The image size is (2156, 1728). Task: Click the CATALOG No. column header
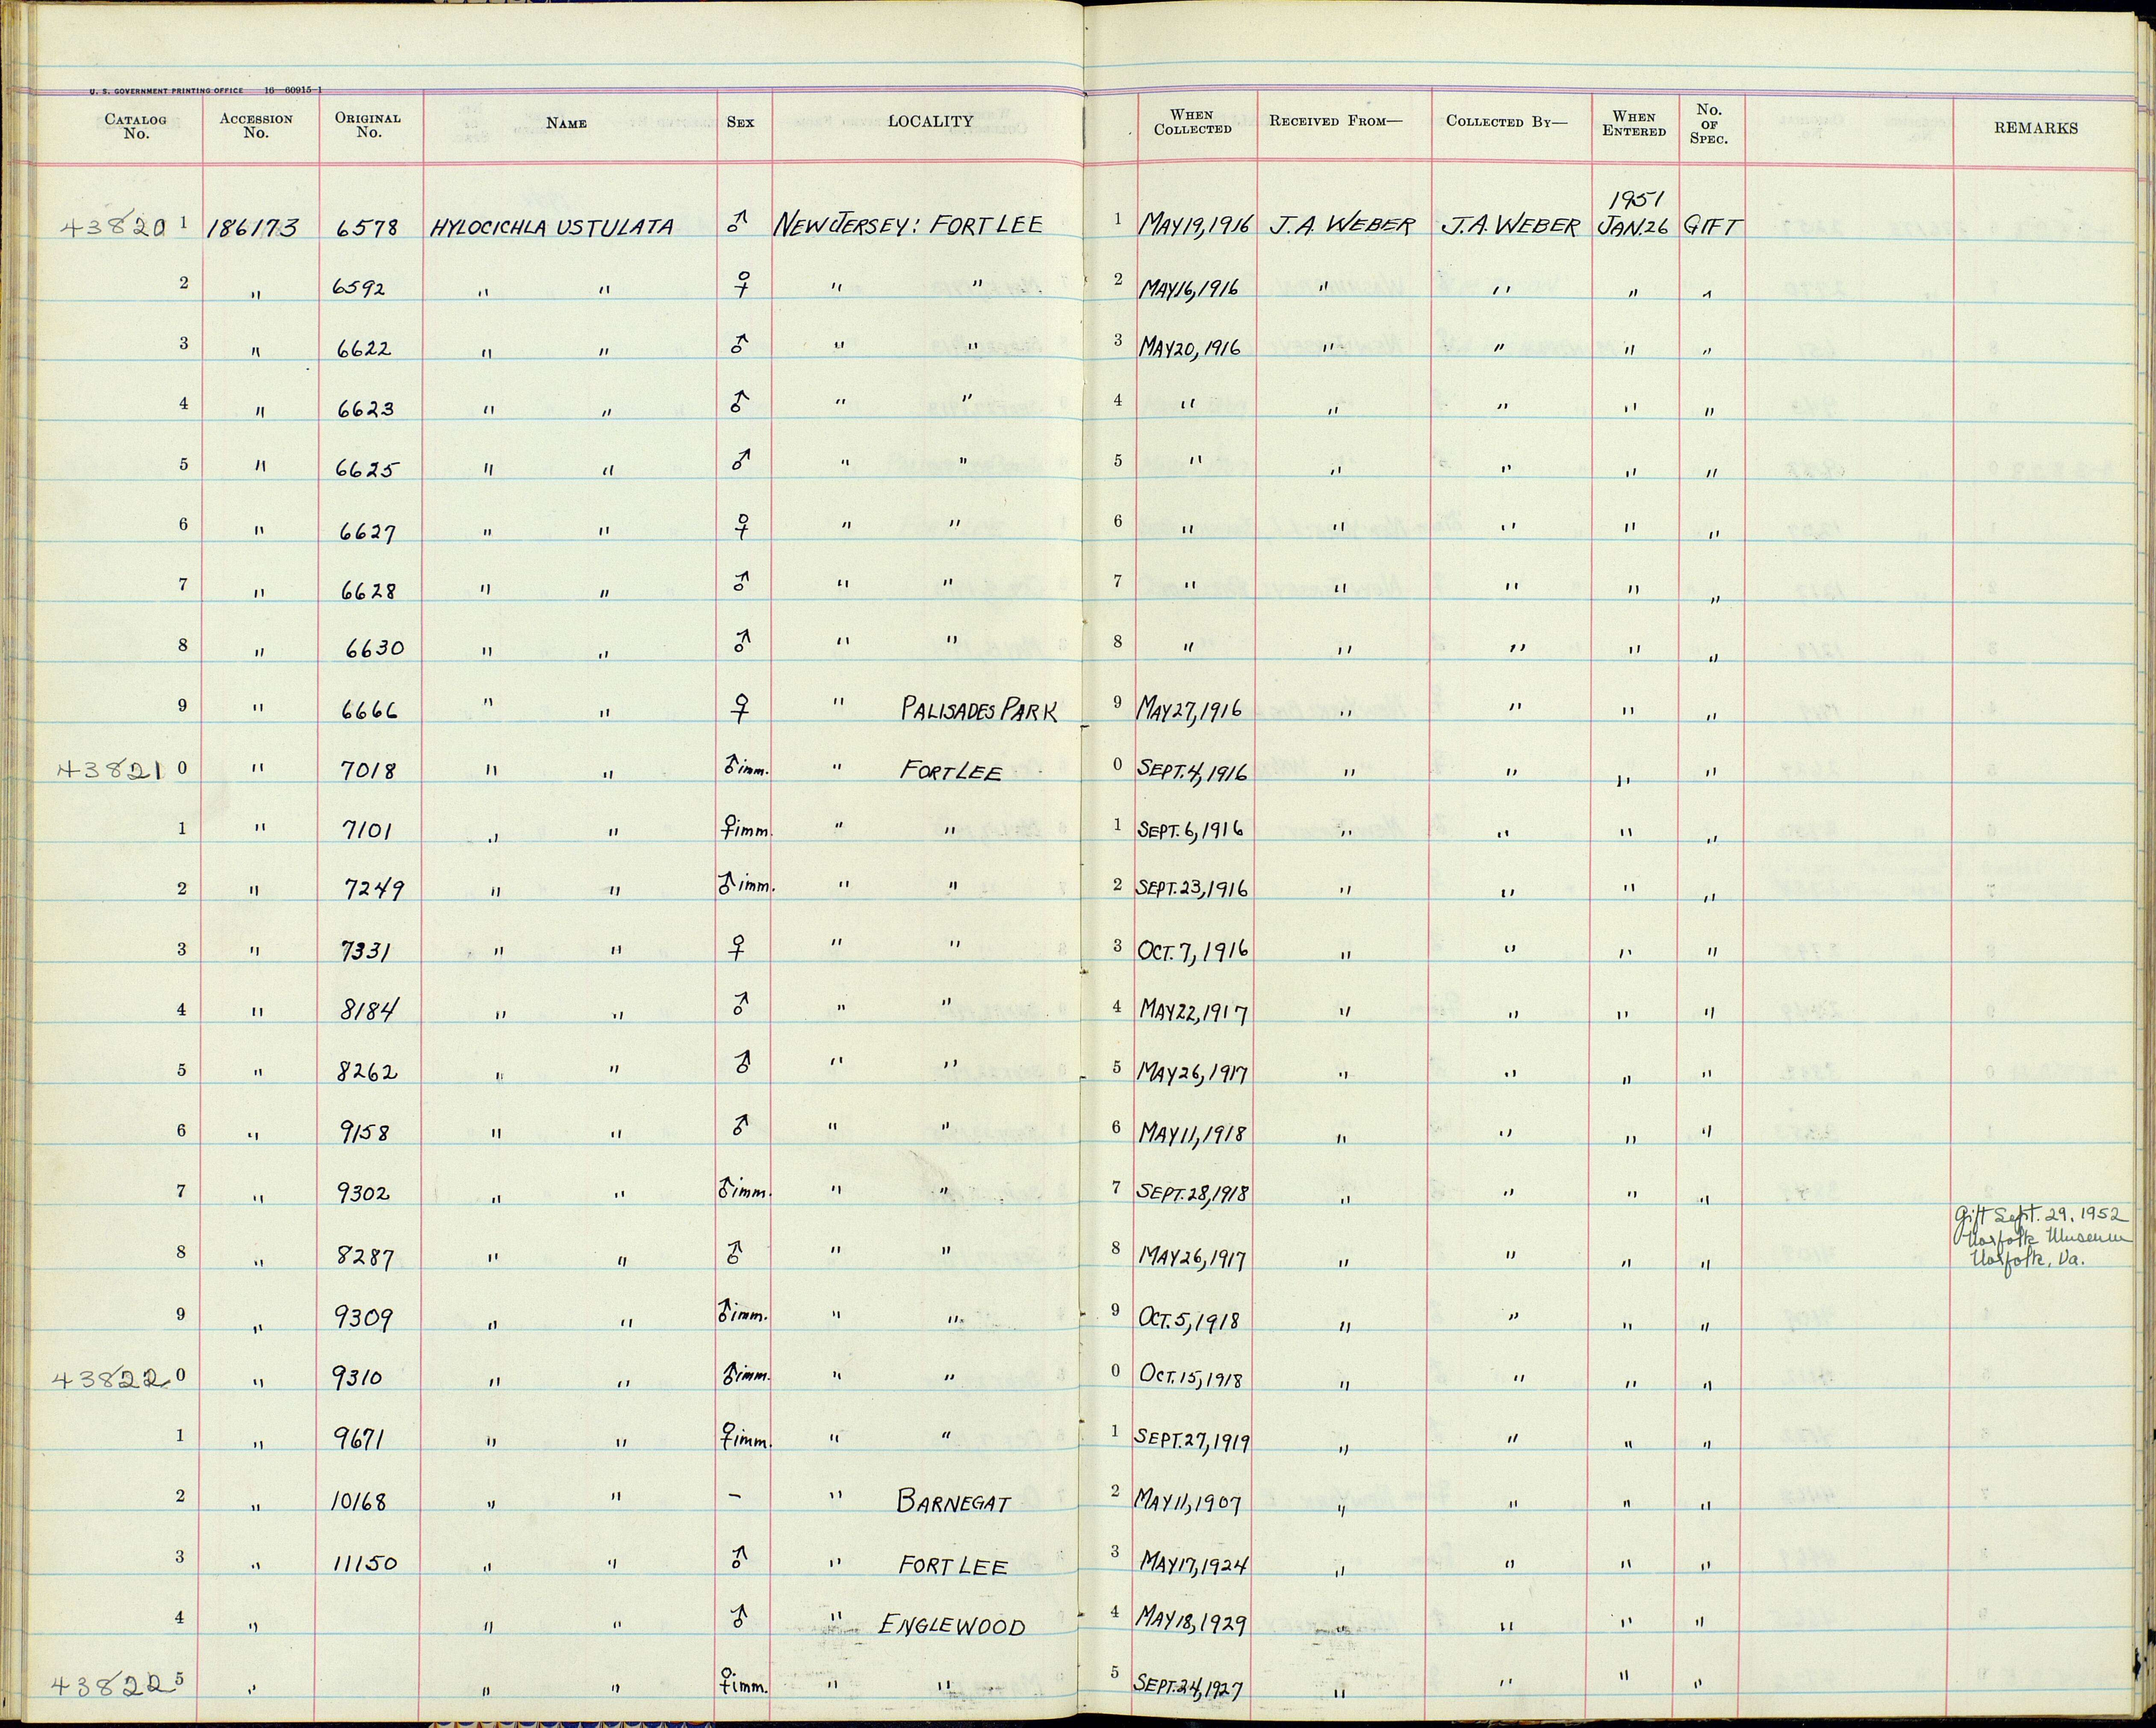click(135, 127)
